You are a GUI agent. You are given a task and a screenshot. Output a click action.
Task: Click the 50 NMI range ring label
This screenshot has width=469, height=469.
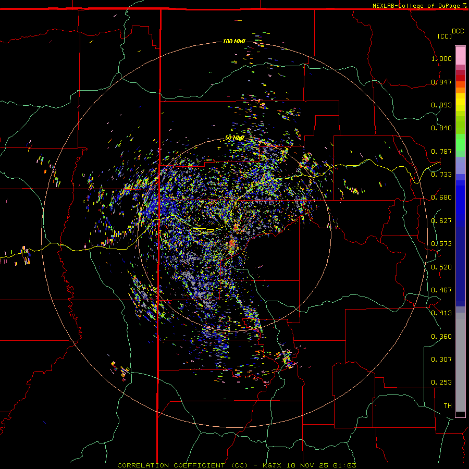pos(234,138)
